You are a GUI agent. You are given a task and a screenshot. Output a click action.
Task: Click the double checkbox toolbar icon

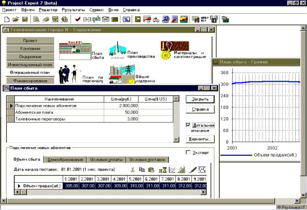tap(87, 19)
